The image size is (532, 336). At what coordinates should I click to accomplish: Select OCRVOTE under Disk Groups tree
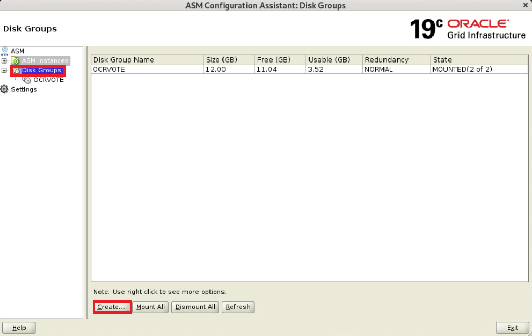(48, 80)
